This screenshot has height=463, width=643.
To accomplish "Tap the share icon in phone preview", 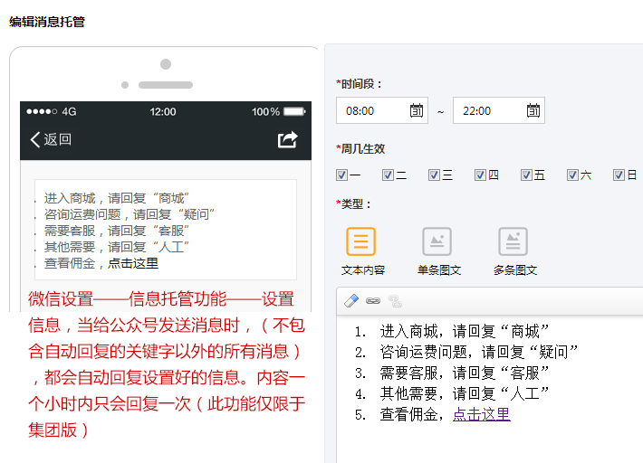I will pos(287,139).
